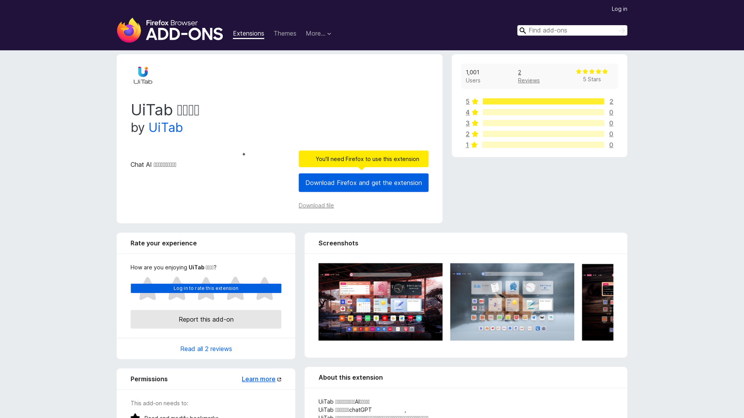Click the Report this add-on button
The image size is (744, 418).
206,320
